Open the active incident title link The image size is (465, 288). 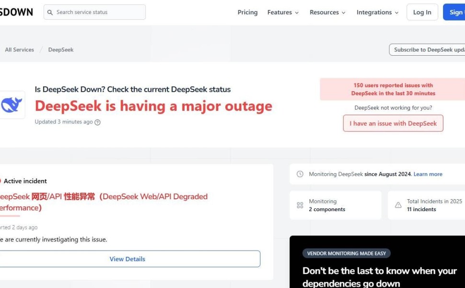pyautogui.click(x=104, y=202)
